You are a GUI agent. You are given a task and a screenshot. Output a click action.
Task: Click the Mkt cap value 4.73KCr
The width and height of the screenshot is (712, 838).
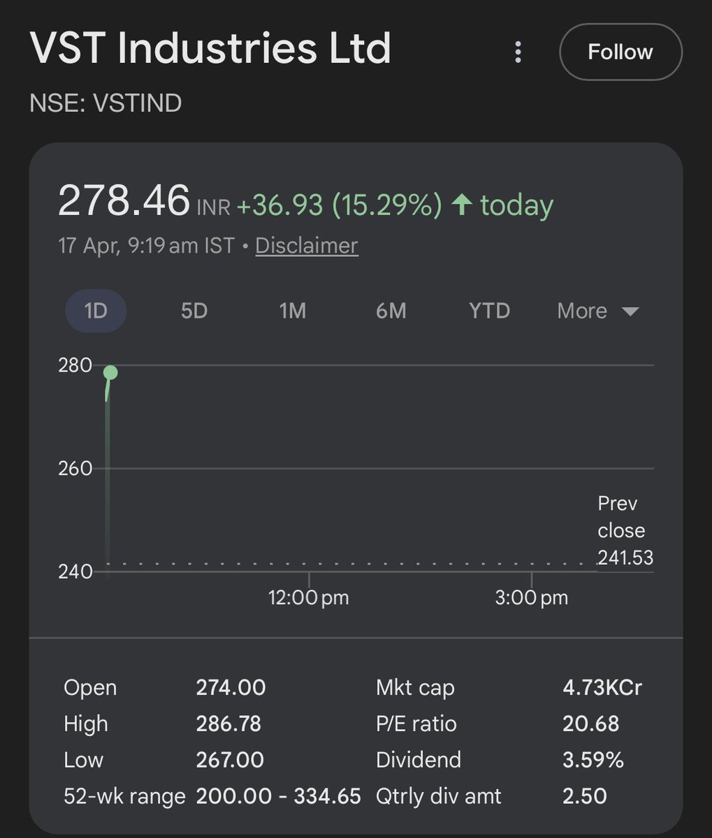pos(602,688)
